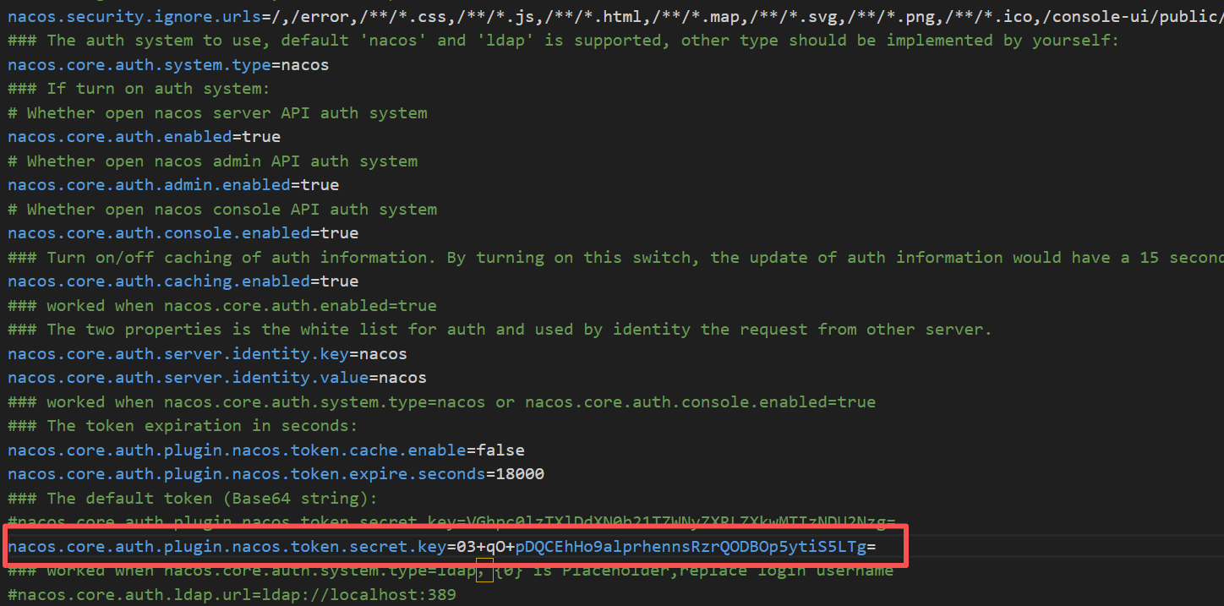Click comment about ldap placeholder login username
Image resolution: width=1224 pixels, height=606 pixels.
[x=451, y=571]
